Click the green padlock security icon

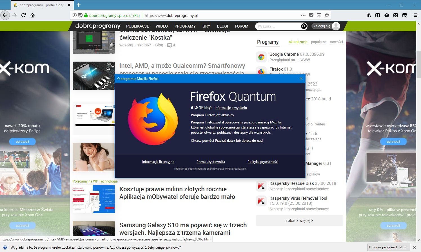(86, 15)
